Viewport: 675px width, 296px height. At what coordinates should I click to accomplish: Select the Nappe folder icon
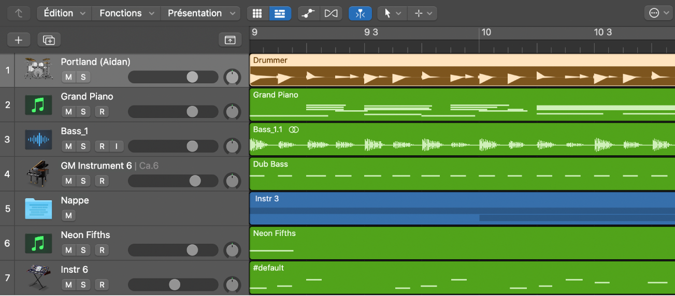pyautogui.click(x=38, y=209)
